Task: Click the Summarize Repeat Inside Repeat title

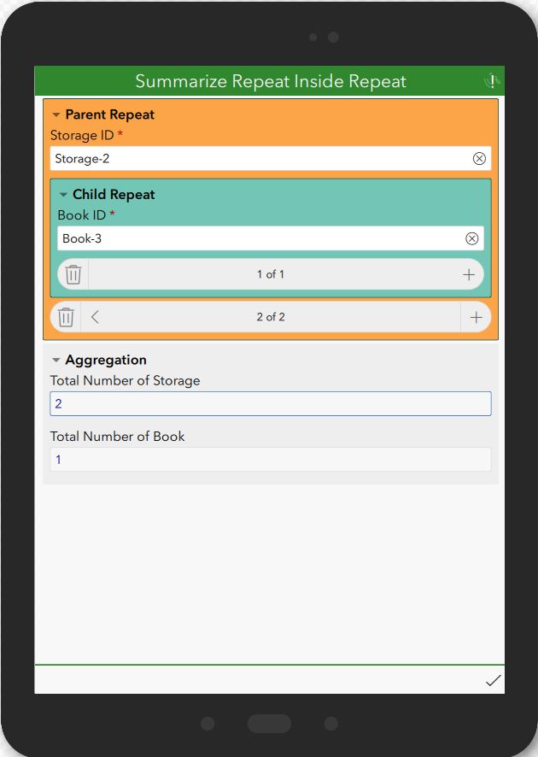Action: coord(269,81)
